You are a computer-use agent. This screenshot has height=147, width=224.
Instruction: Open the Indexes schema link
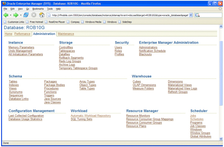pyautogui.click(x=14, y=85)
